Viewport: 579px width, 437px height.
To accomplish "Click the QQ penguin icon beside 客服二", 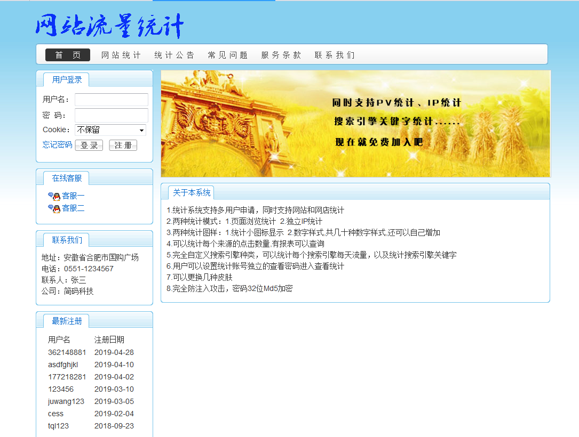I will (54, 208).
